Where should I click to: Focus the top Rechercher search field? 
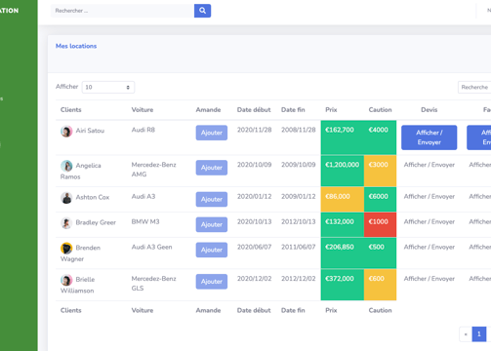click(x=122, y=11)
